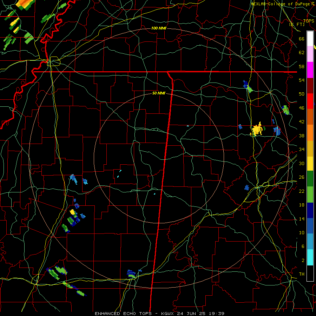Click the large yellow echo cell on the east side
This screenshot has height=316, width=316.
pyautogui.click(x=257, y=129)
